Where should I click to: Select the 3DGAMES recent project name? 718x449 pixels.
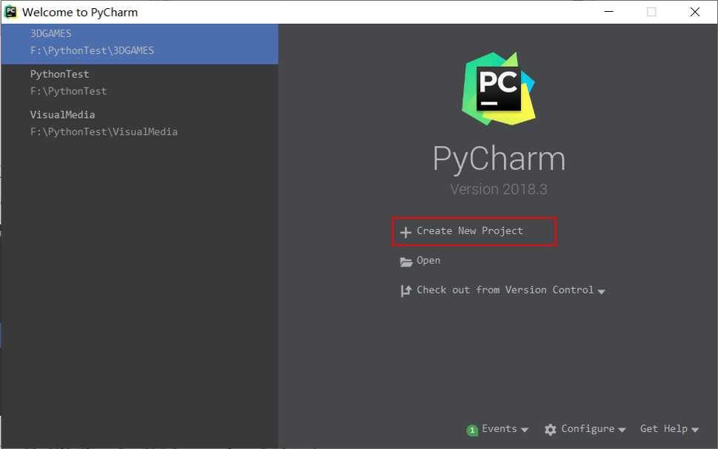click(51, 33)
